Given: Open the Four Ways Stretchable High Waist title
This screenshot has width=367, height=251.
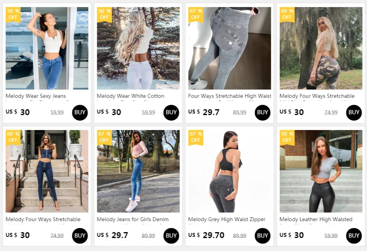Looking at the screenshot, I should tap(230, 96).
